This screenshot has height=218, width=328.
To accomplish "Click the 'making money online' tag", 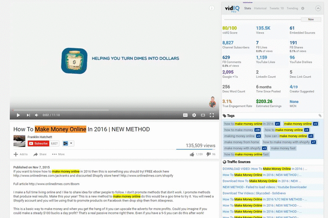I will 242,136.
